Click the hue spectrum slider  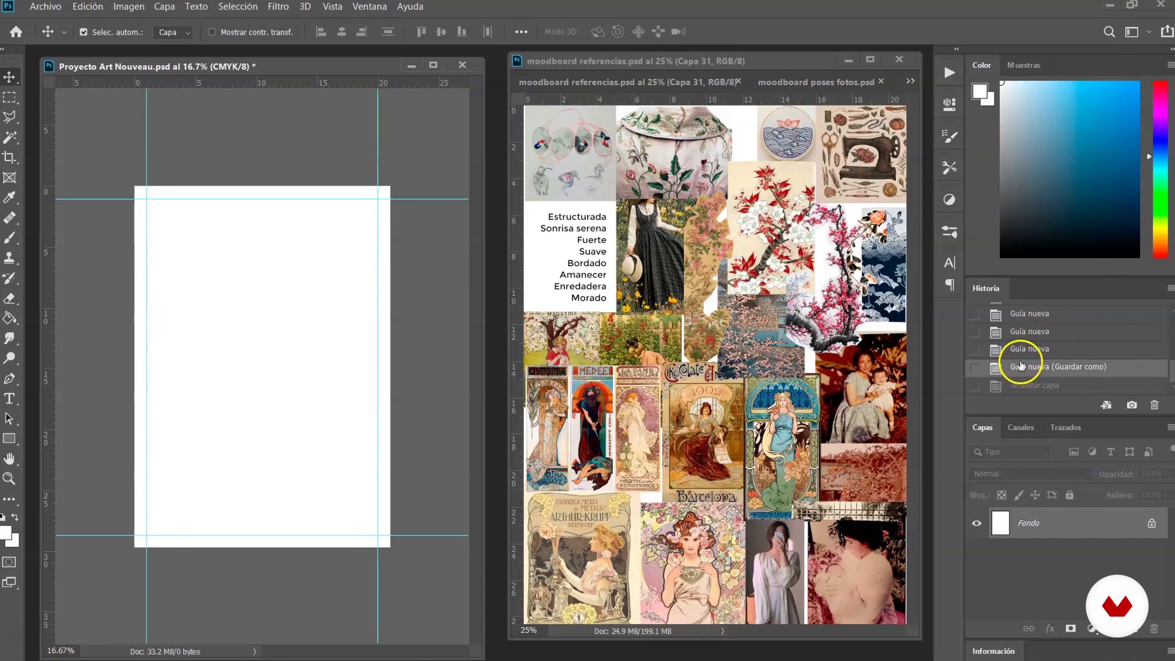(x=1160, y=170)
